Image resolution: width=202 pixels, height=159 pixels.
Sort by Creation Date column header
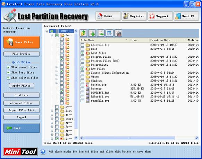point(168,40)
